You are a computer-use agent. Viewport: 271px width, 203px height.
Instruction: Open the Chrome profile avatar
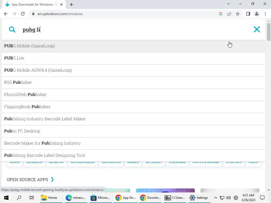tap(257, 14)
